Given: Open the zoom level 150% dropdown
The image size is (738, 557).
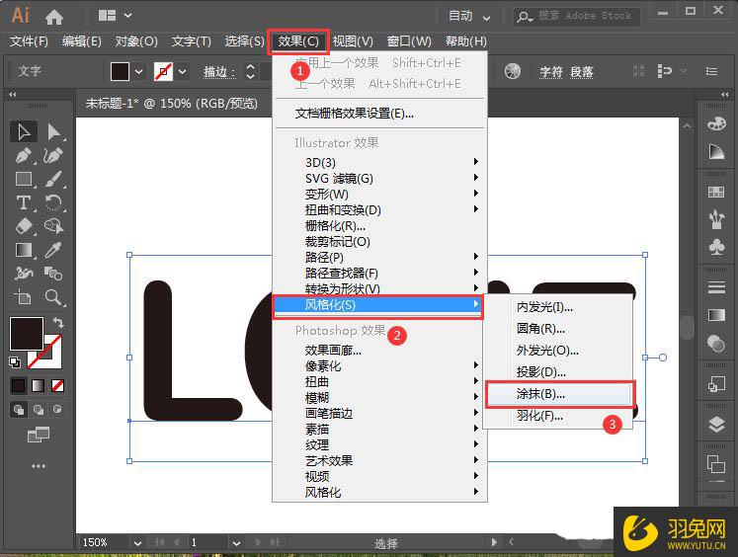Looking at the screenshot, I should pyautogui.click(x=137, y=543).
